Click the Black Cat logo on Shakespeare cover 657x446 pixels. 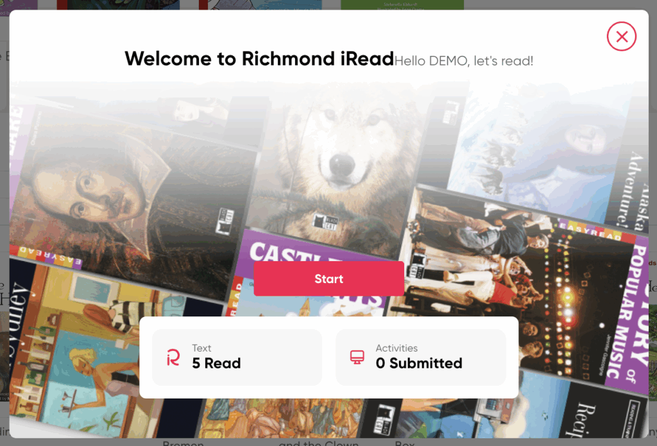(x=225, y=221)
